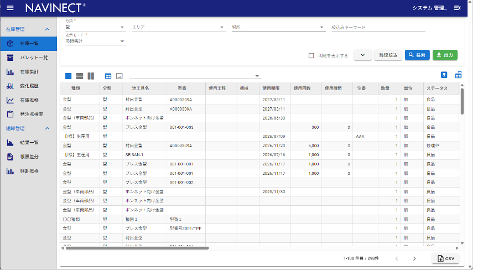The height and width of the screenshot is (270, 488).
Task: Click the green 出力 export button
Action: [x=445, y=55]
